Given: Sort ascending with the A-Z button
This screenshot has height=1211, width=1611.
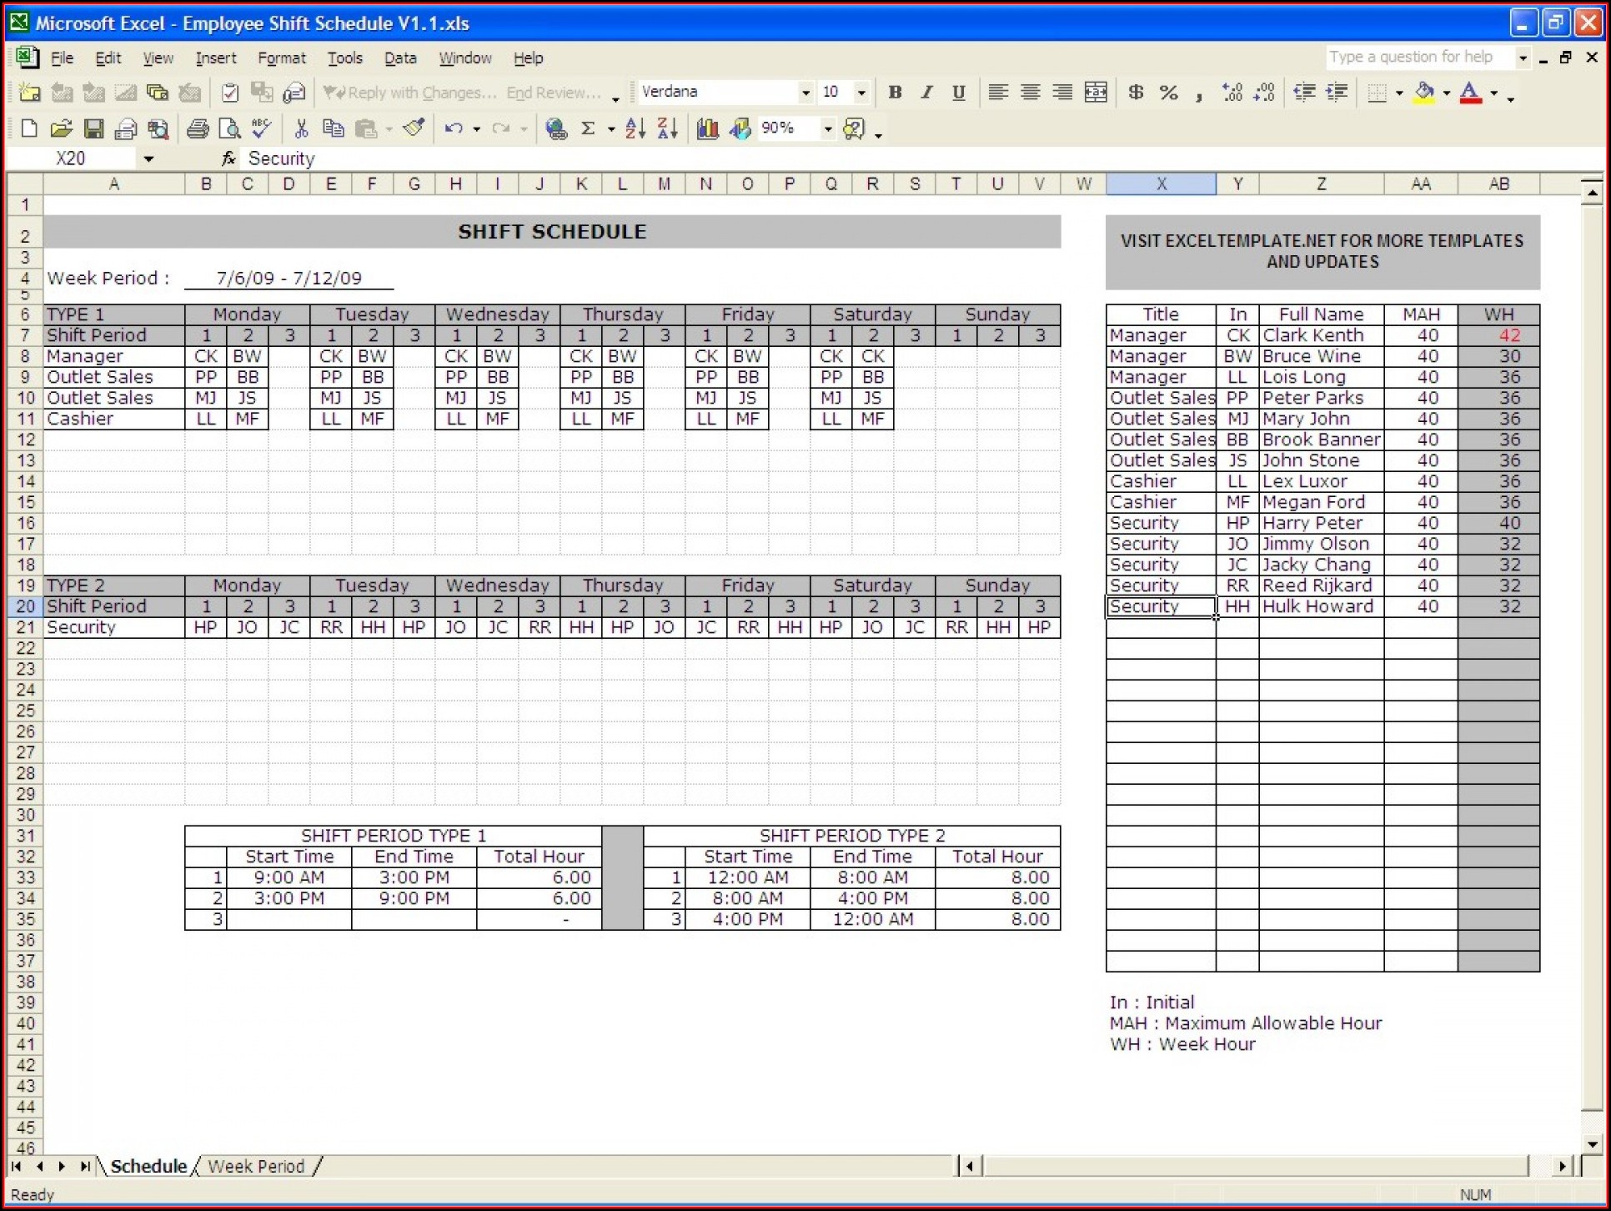Looking at the screenshot, I should pos(635,128).
